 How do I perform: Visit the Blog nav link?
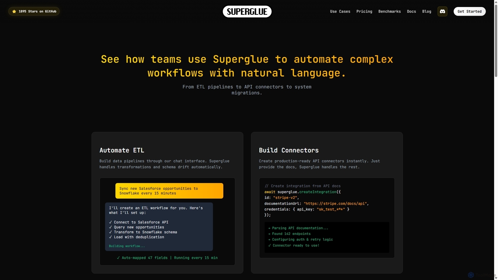427,11
